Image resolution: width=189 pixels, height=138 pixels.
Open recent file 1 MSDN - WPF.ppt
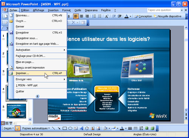[x=37, y=85]
